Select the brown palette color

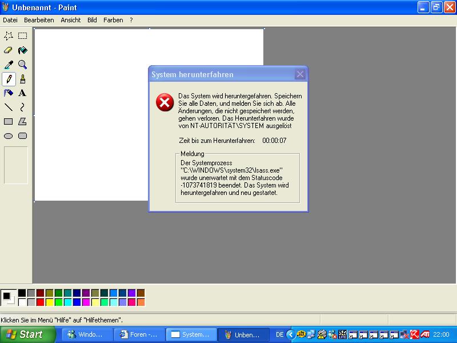(141, 293)
